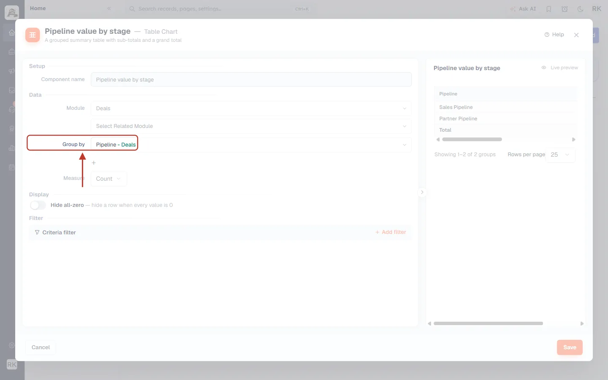The width and height of the screenshot is (608, 380).
Task: Click the preview panel's bottom scrollbar thumb
Action: point(488,323)
